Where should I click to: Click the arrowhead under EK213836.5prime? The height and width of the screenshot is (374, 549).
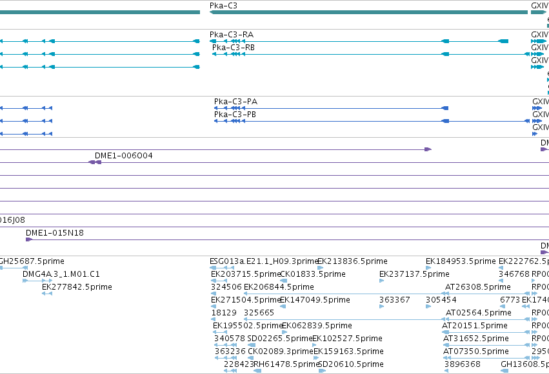click(x=320, y=268)
